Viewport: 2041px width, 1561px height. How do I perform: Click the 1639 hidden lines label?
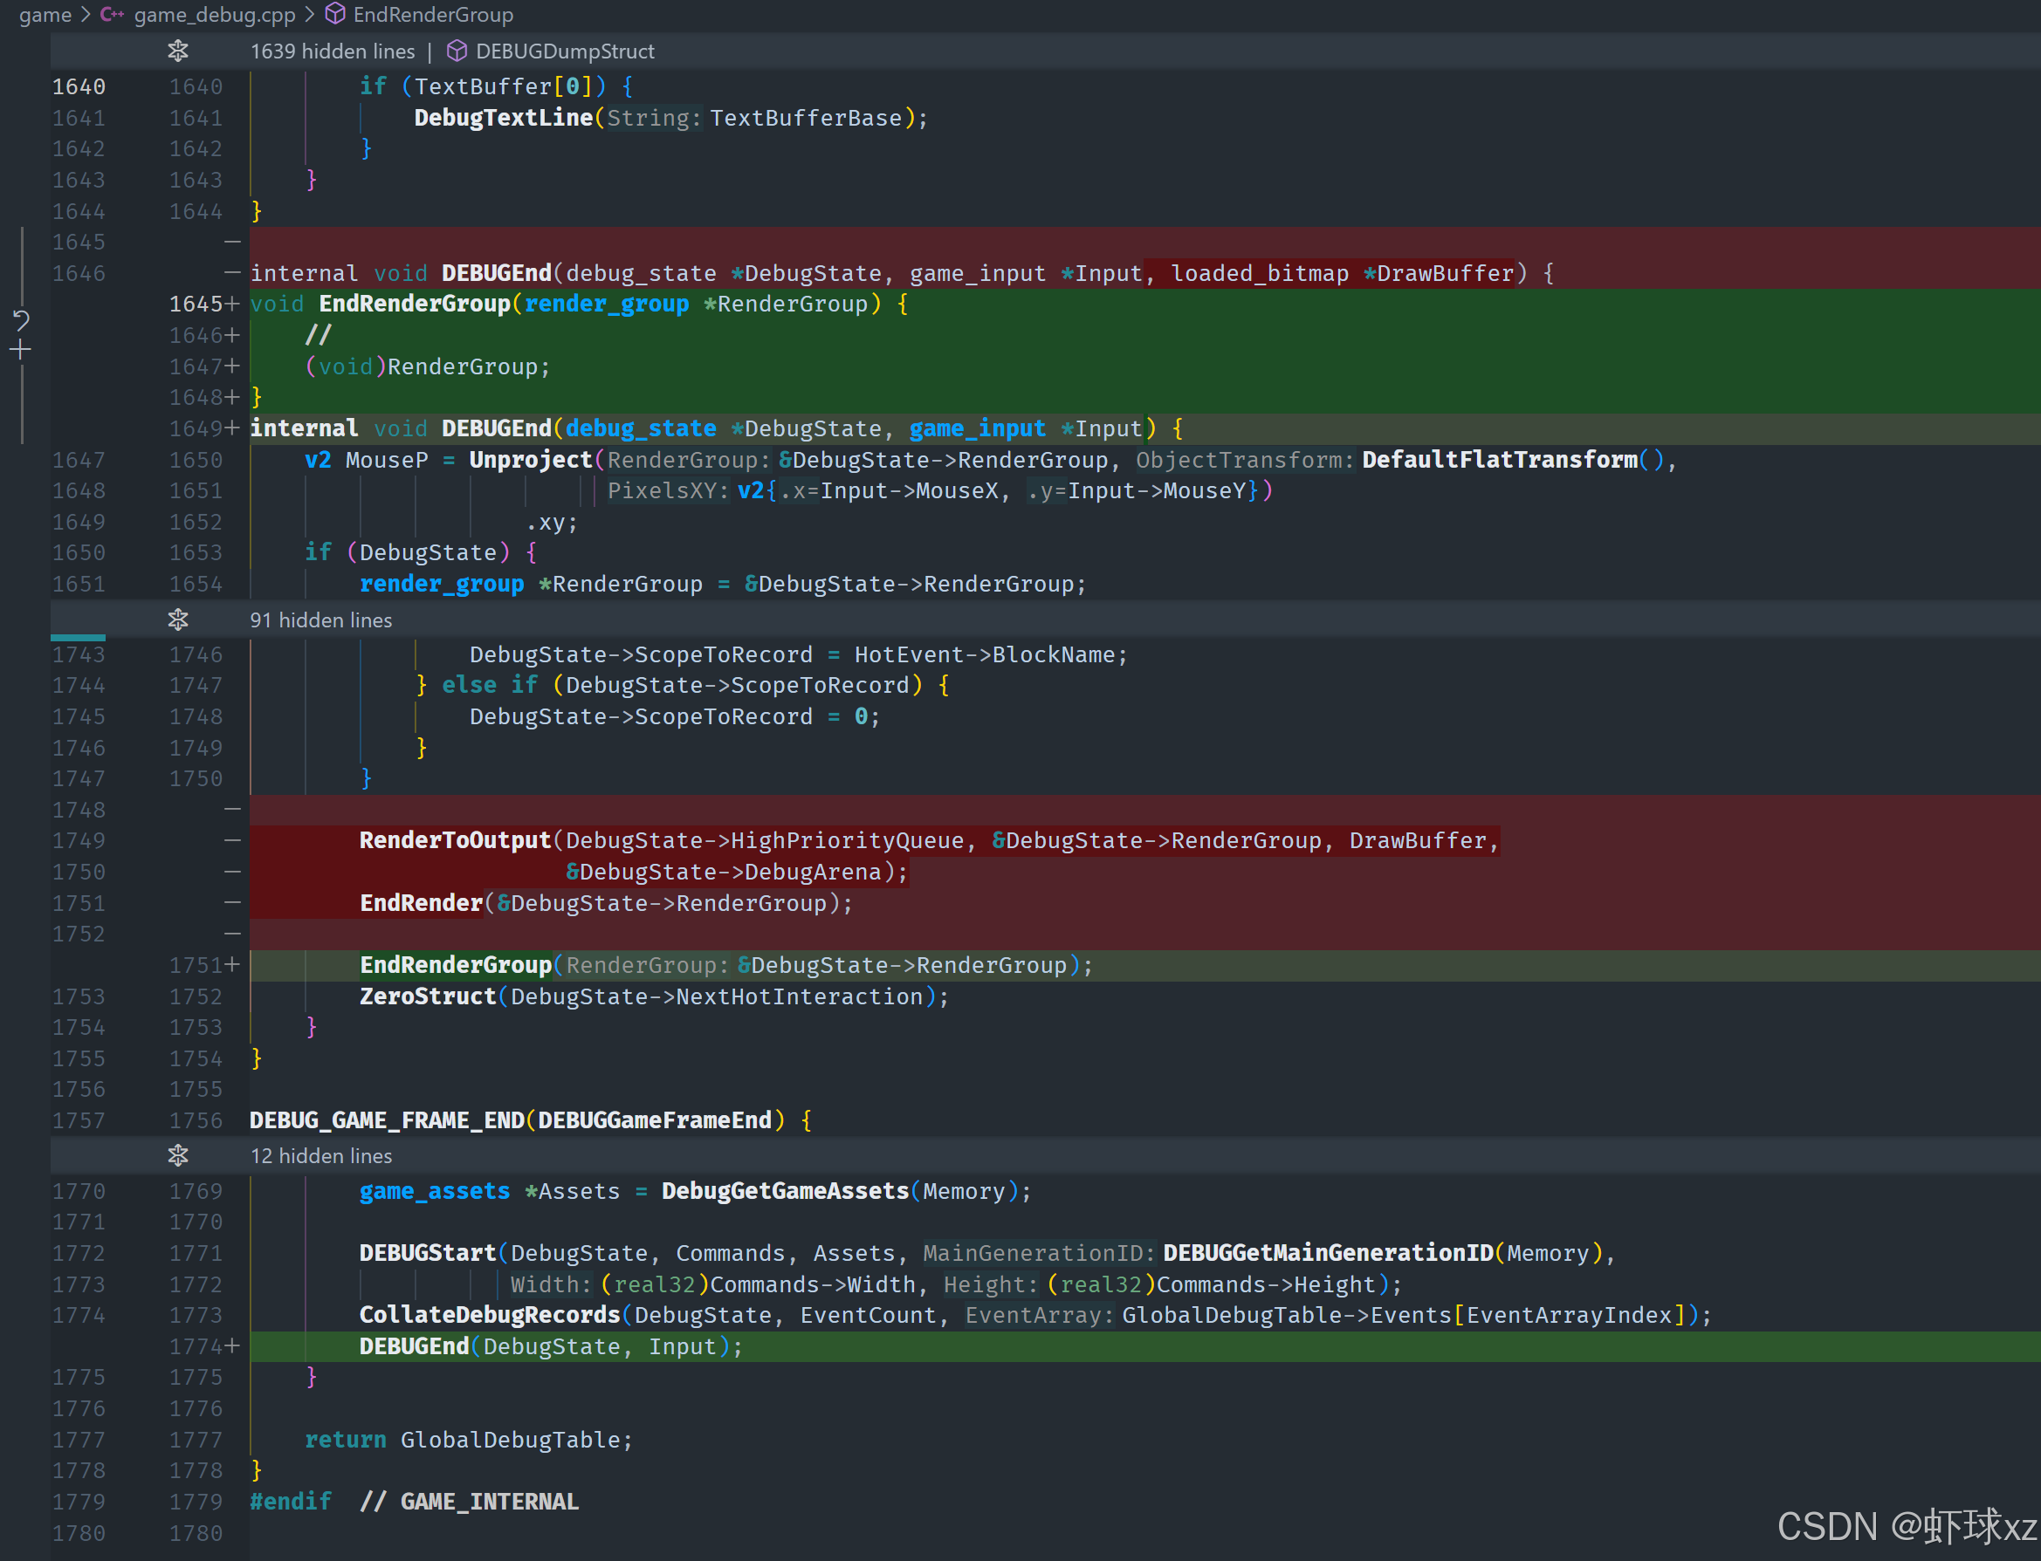(x=332, y=51)
